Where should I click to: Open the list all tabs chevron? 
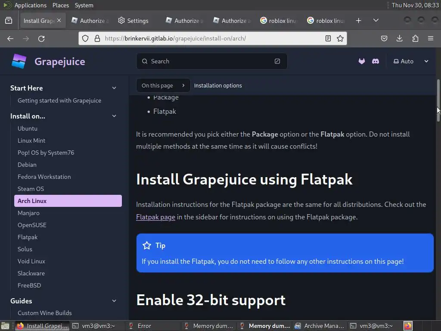click(376, 20)
